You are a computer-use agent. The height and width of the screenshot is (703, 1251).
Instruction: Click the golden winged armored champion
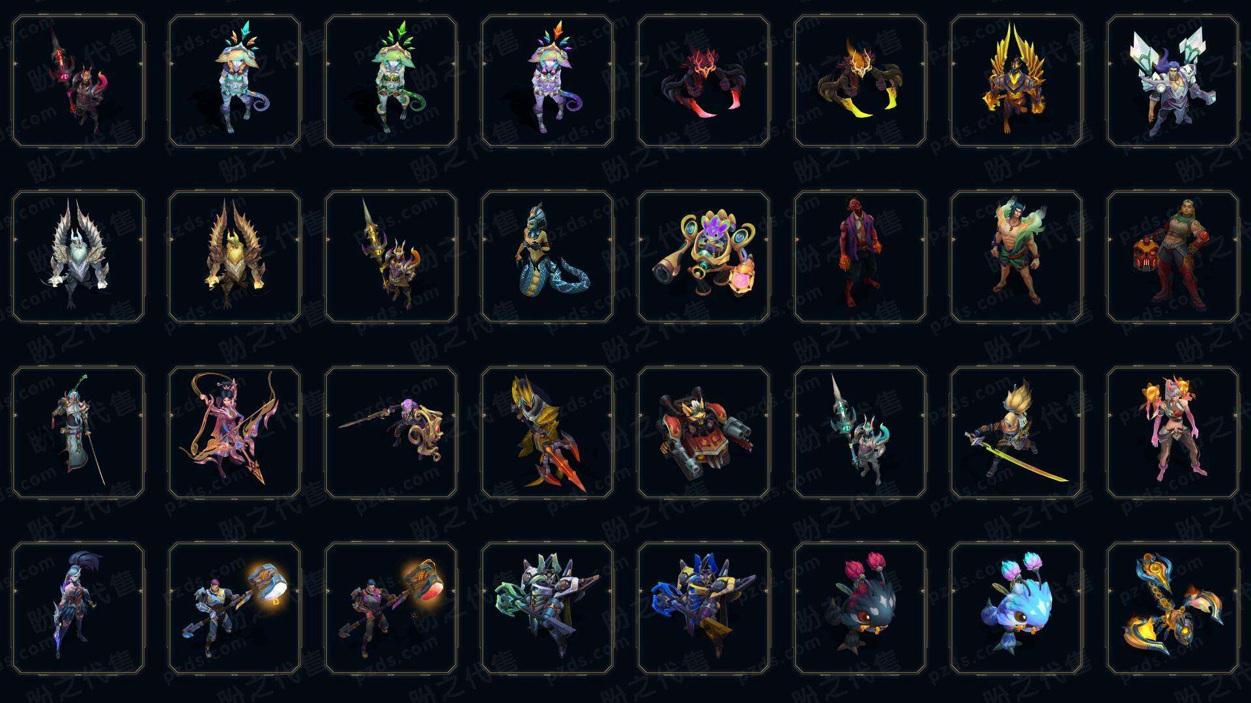coord(1016,81)
